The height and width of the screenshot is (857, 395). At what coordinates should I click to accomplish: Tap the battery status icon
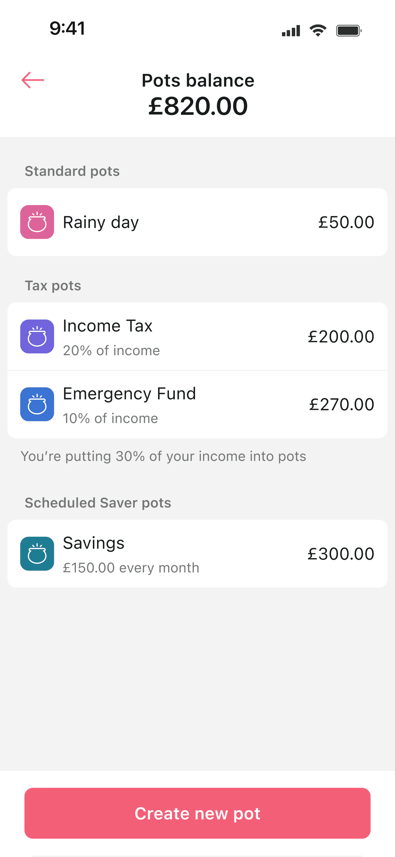tap(348, 31)
